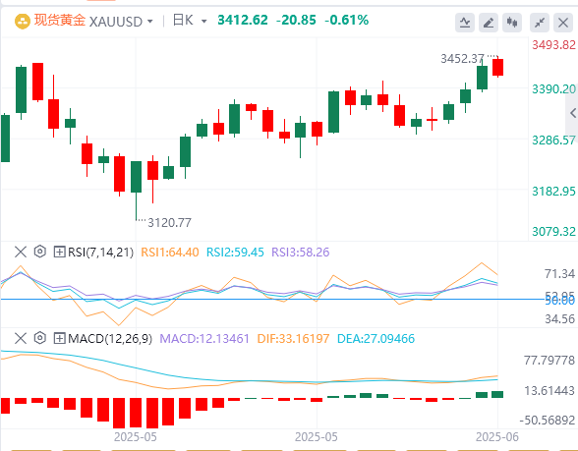
Task: Open the indicator line chart tool
Action: point(464,23)
